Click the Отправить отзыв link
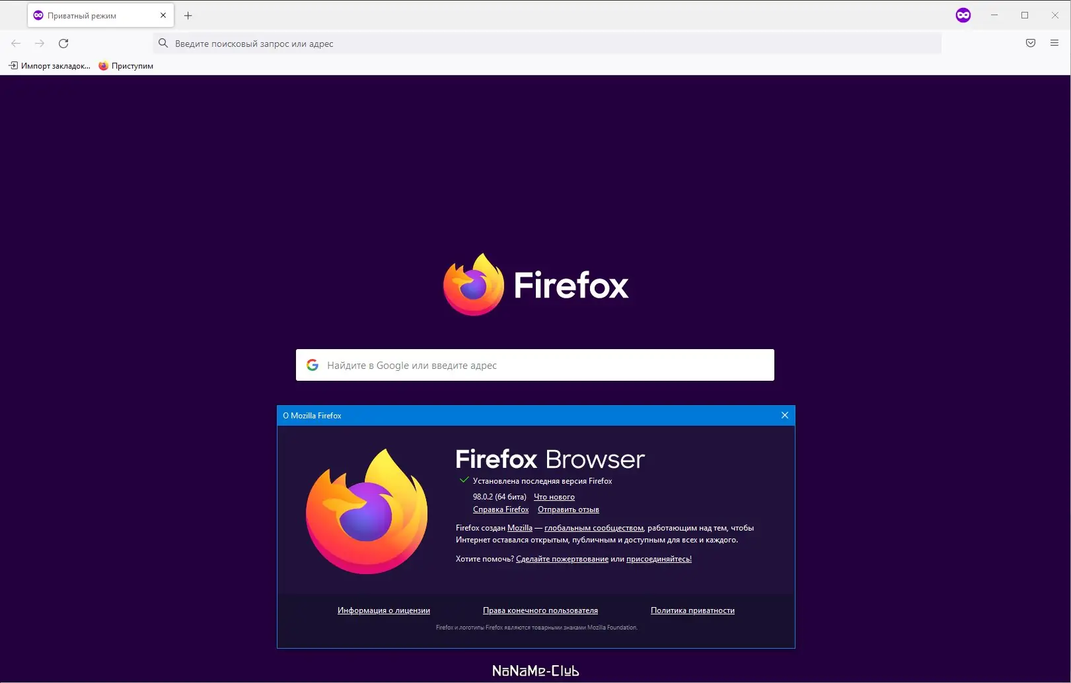Viewport: 1071px width, 683px height. [x=568, y=509]
